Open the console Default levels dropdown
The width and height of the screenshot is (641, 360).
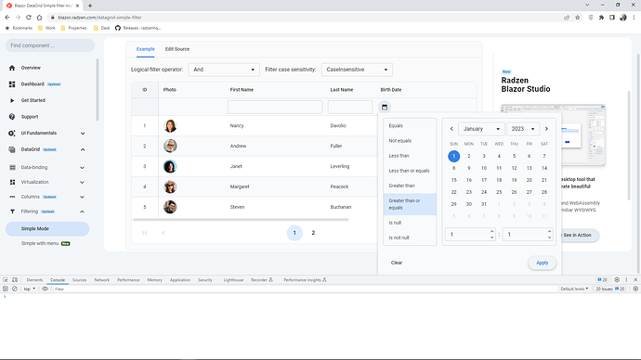coord(574,289)
